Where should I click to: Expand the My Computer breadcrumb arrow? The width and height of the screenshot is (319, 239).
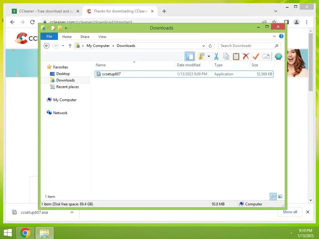[x=113, y=46]
